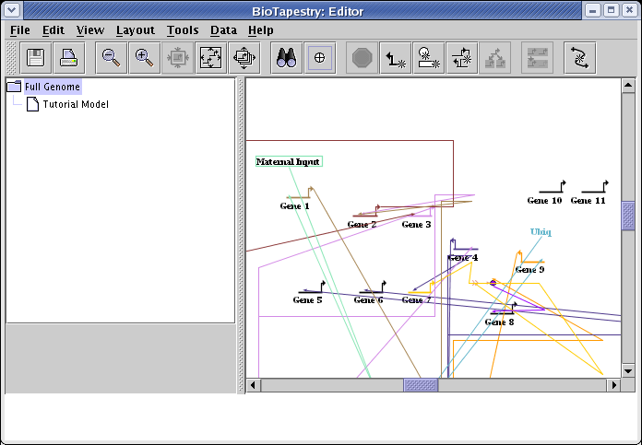Click the horizontal scrollbar right arrow

click(x=613, y=385)
